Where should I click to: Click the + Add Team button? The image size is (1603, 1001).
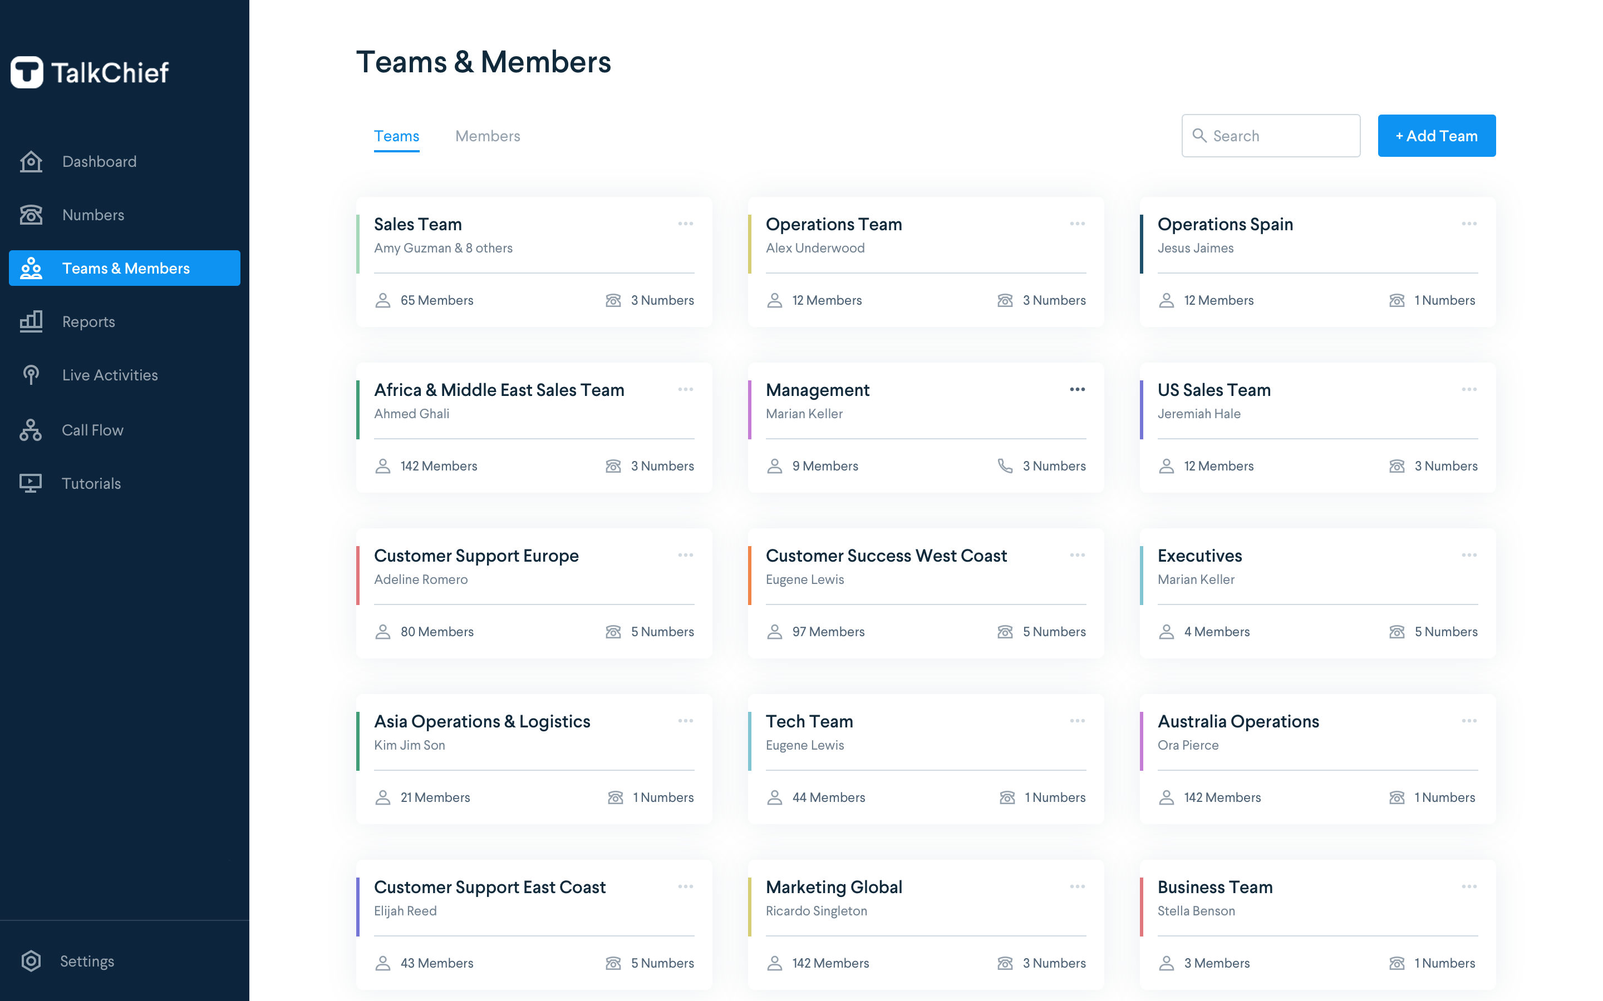[1436, 136]
